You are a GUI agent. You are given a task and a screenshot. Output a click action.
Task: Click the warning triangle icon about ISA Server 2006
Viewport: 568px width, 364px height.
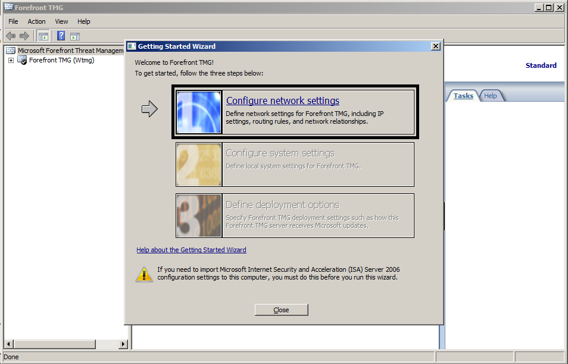coord(143,274)
